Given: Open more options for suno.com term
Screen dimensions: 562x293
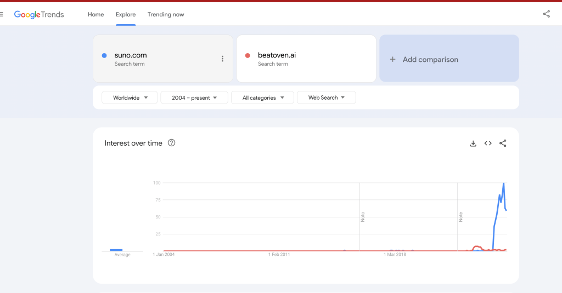Looking at the screenshot, I should tap(222, 59).
